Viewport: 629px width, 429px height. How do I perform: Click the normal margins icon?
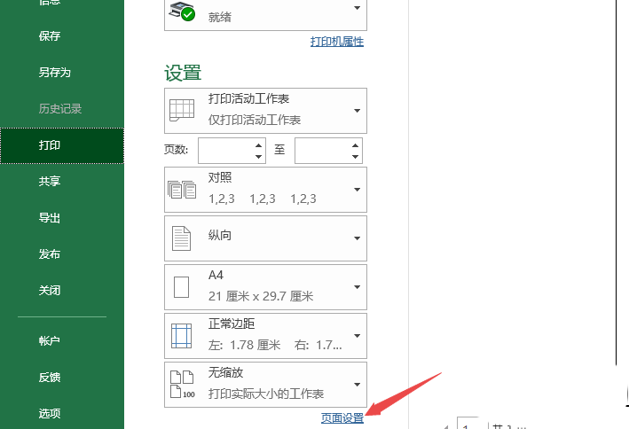click(181, 336)
